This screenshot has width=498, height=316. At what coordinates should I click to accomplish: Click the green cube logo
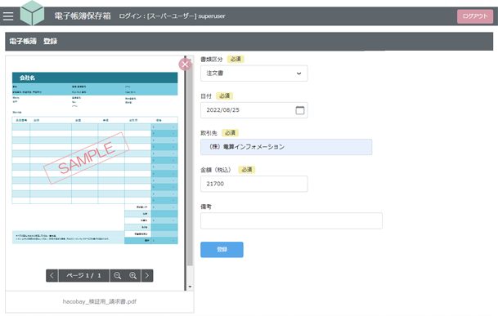[x=32, y=13]
